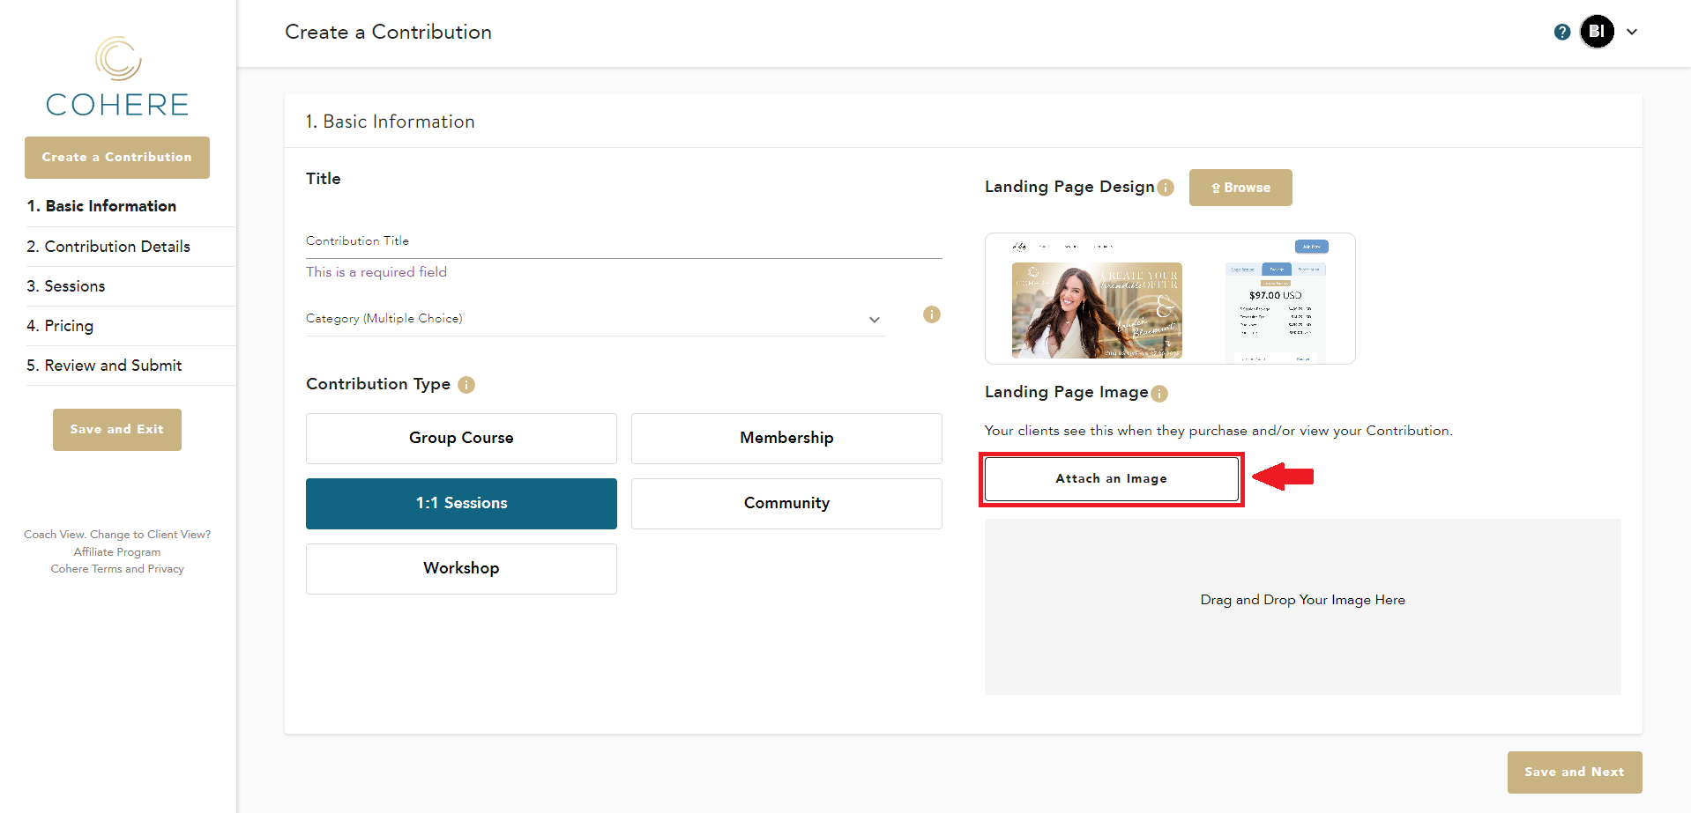This screenshot has height=813, width=1691.
Task: Click the landing page design preview thumbnail
Action: 1169,299
